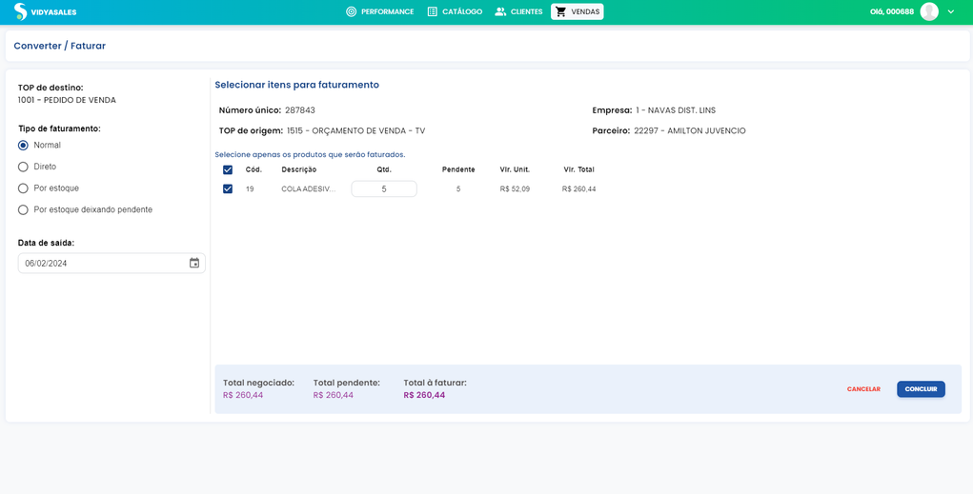Click the Empresa value NAVAS DIST. LINS
Viewport: 973px width, 494px height.
pyautogui.click(x=681, y=110)
